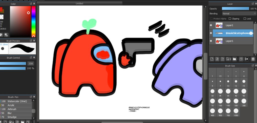Hide the @maichicutephoma layer
Viewport: 257px width, 123px height.
211,33
